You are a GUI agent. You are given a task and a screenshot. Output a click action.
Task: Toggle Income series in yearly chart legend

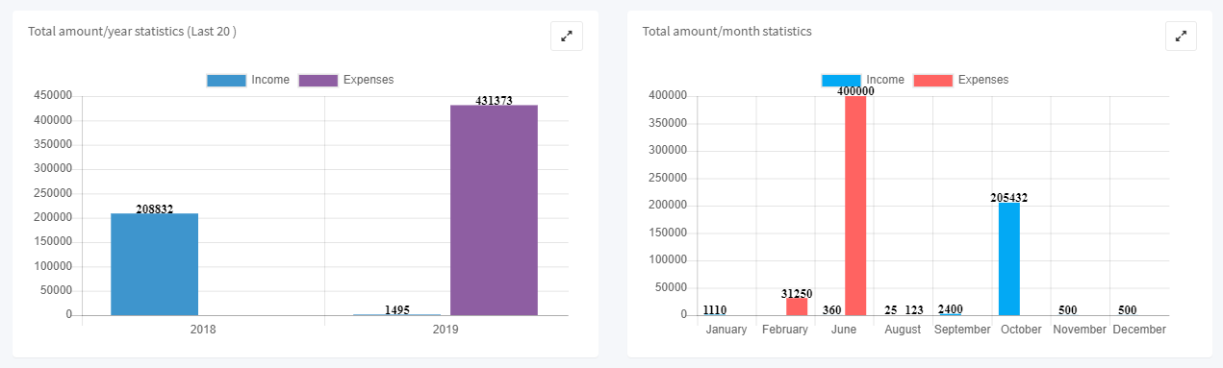pos(248,80)
